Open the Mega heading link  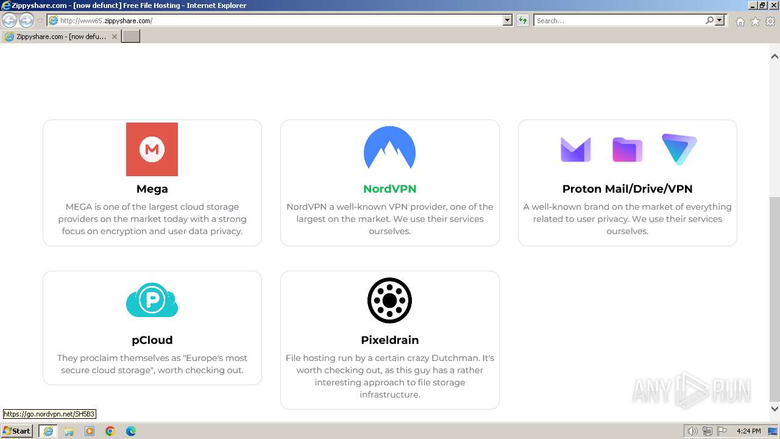coord(152,189)
